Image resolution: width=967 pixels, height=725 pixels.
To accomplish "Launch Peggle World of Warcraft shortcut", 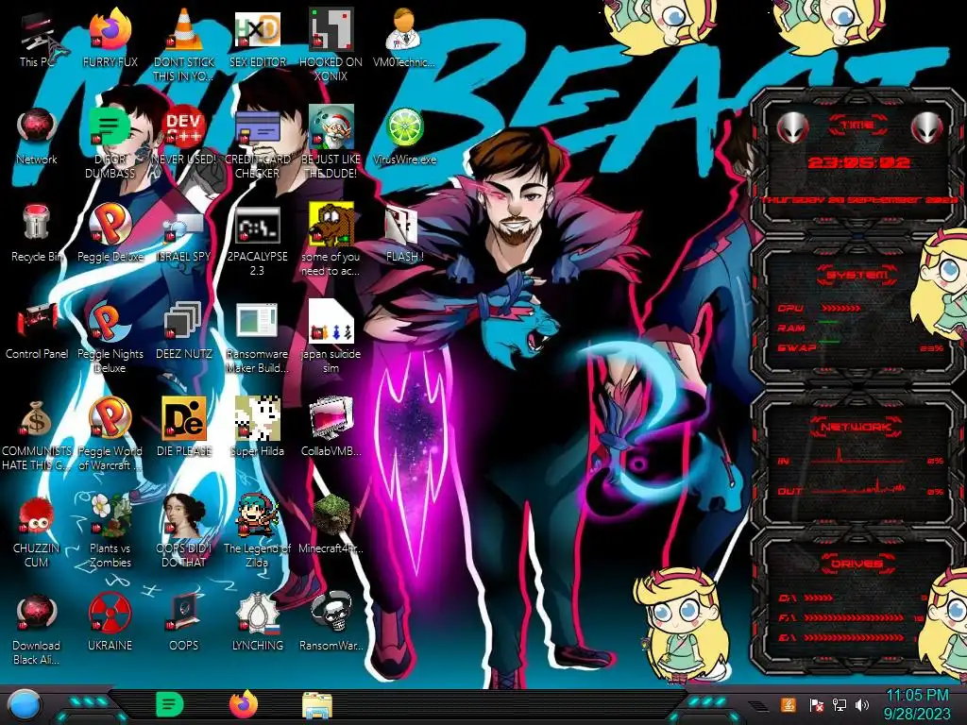I will 110,434.
